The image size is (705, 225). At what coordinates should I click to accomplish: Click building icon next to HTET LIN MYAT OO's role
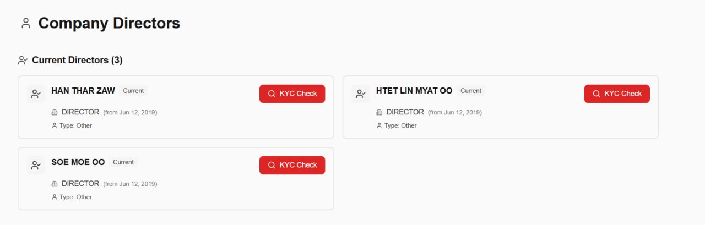379,112
